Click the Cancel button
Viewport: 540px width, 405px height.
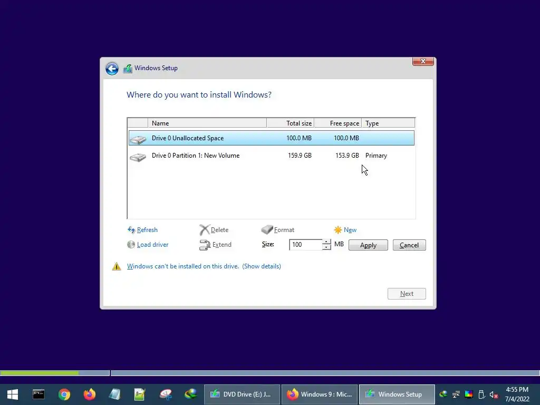pos(409,245)
